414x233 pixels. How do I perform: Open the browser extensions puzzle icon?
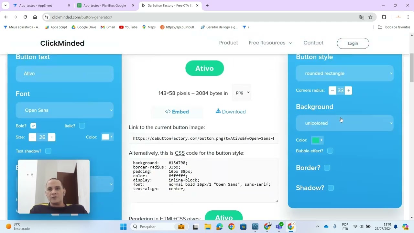click(384, 17)
